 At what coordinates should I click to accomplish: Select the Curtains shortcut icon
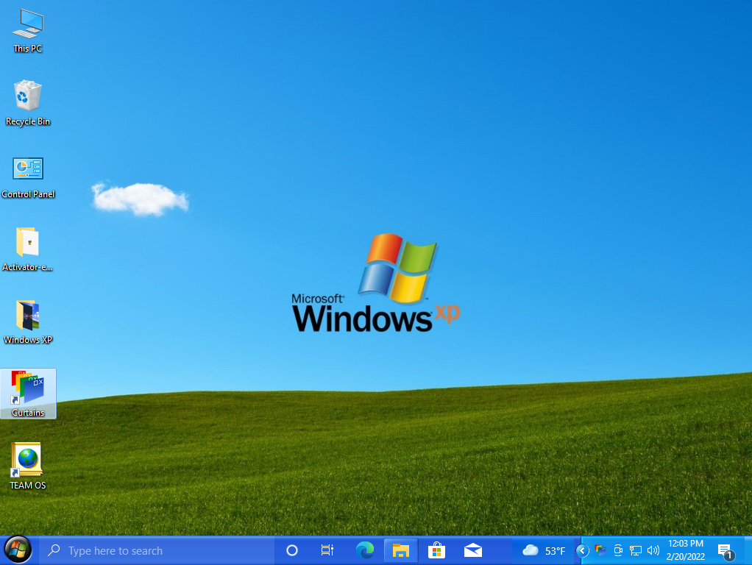(x=28, y=394)
